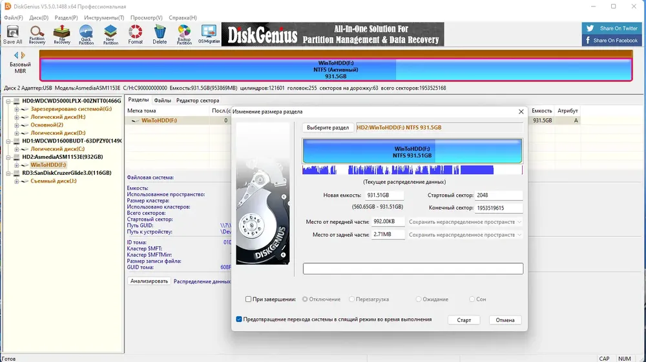The height and width of the screenshot is (362, 646).
Task: Start the OS Migration tool
Action: coord(209,35)
